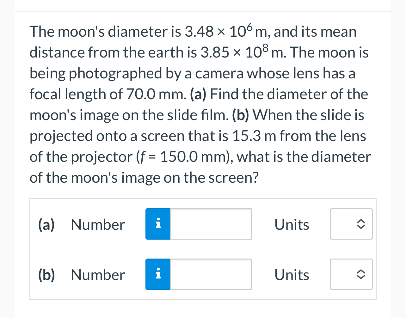Open the Units dropdown for part (b)

pos(351,274)
